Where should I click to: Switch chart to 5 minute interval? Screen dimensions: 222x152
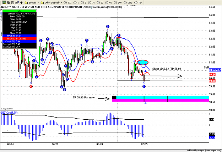pyautogui.click(x=83, y=2)
